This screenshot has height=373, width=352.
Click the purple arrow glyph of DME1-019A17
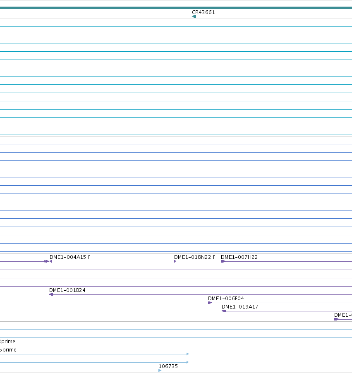click(x=224, y=311)
